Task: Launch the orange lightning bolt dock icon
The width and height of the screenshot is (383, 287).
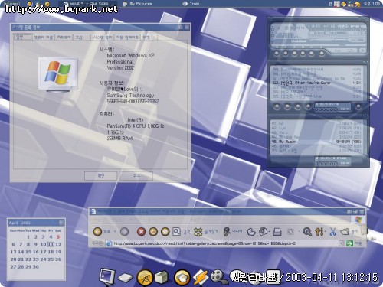Action: 201,277
